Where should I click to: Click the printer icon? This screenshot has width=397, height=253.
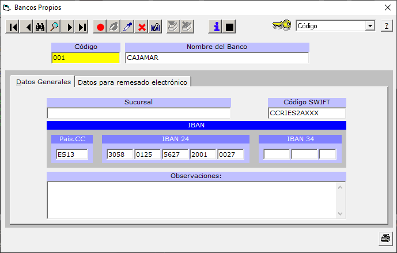pyautogui.click(x=385, y=238)
